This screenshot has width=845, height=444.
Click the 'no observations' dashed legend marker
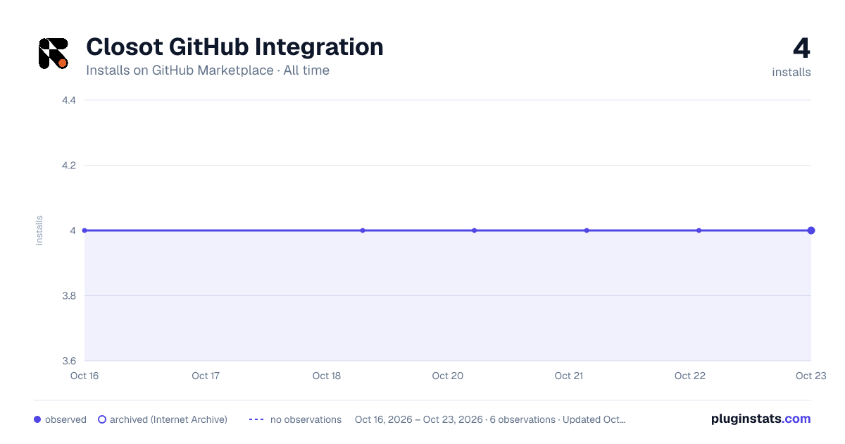coord(256,419)
